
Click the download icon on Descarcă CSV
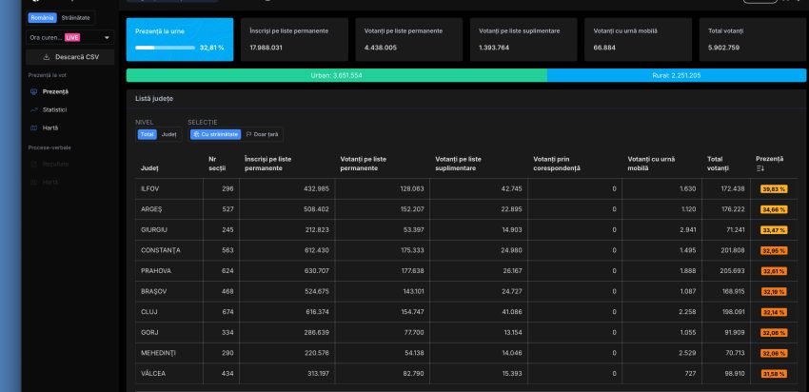[47, 56]
